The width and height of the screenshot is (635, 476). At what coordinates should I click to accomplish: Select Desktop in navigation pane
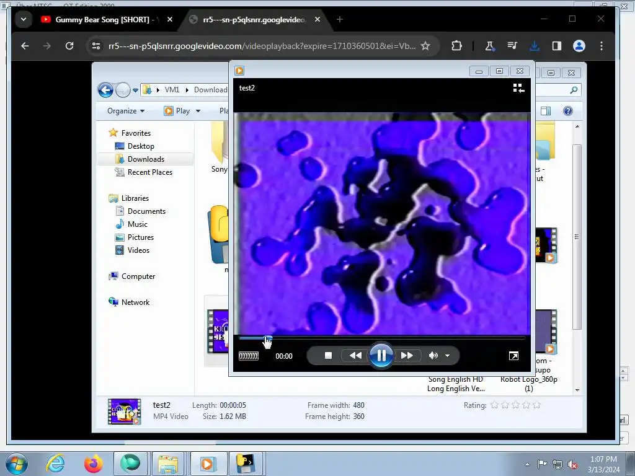coord(141,146)
